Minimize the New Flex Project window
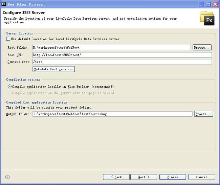Image resolution: width=220 pixels, height=185 pixels. coord(201,4)
